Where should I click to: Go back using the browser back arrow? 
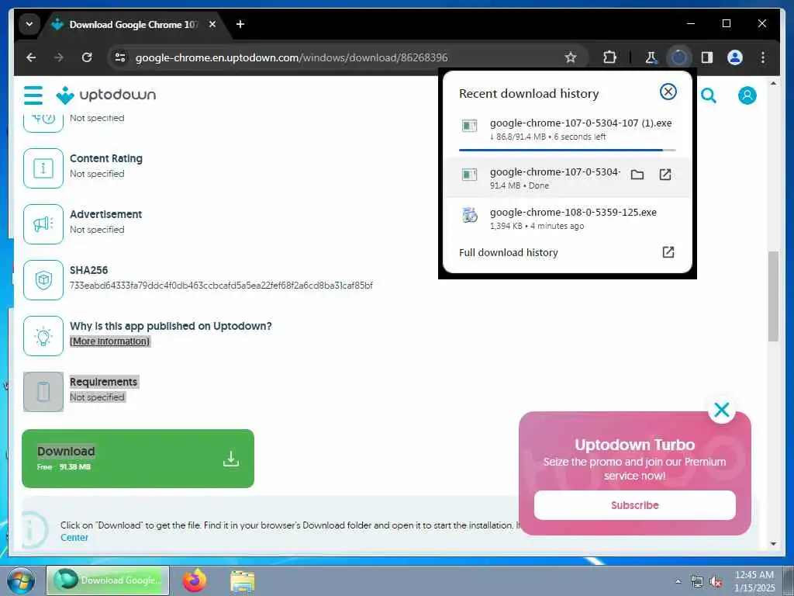(31, 57)
